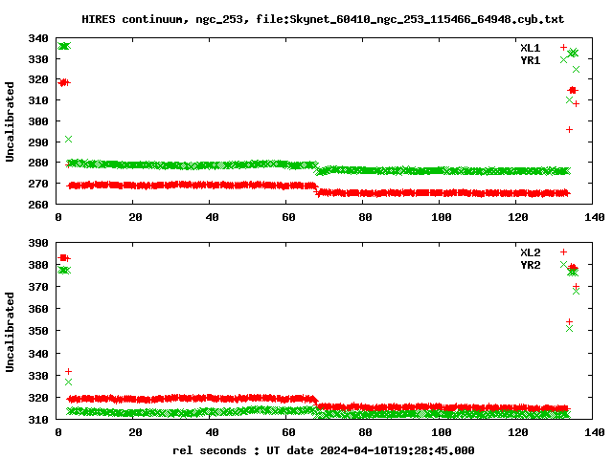Click the 'Uncalibrated' axis label of the XL2/YR2 plot
Image resolution: width=613 pixels, height=459 pixels.
click(10, 332)
